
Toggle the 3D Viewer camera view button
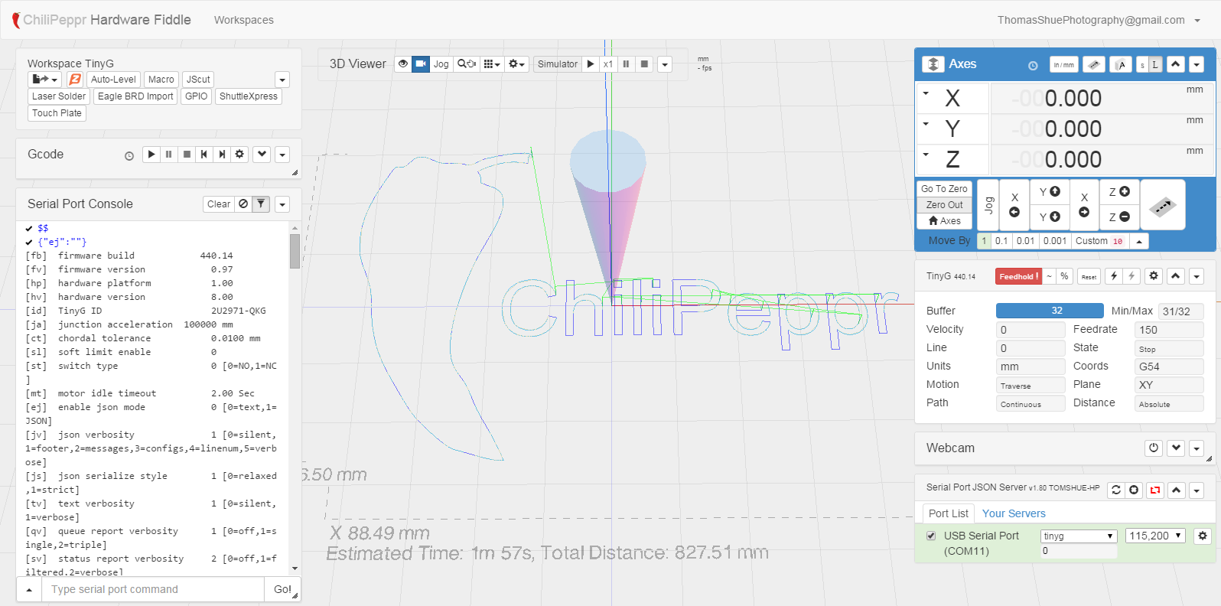421,64
